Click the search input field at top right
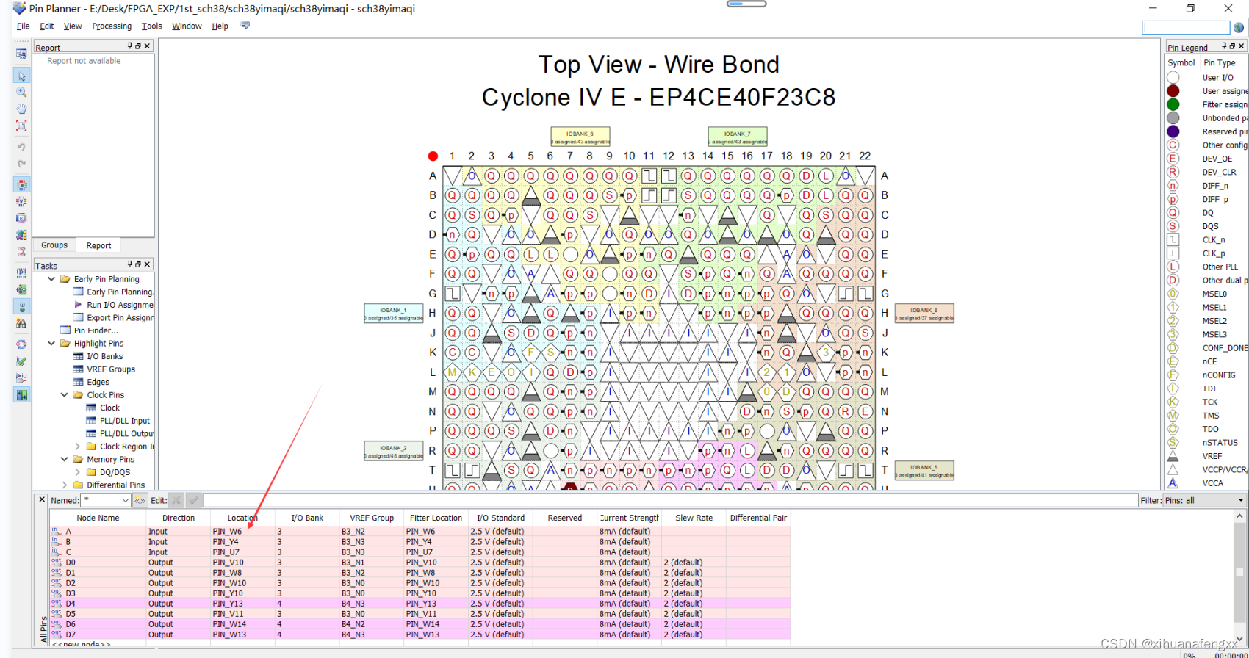Image resolution: width=1249 pixels, height=658 pixels. coord(1186,28)
